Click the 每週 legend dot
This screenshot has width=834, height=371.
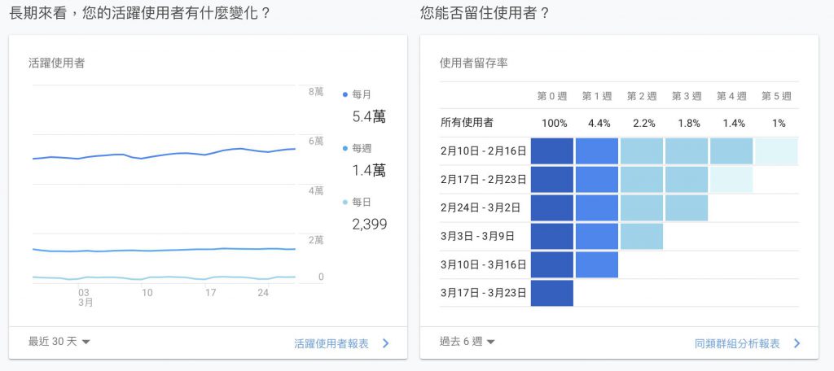345,148
